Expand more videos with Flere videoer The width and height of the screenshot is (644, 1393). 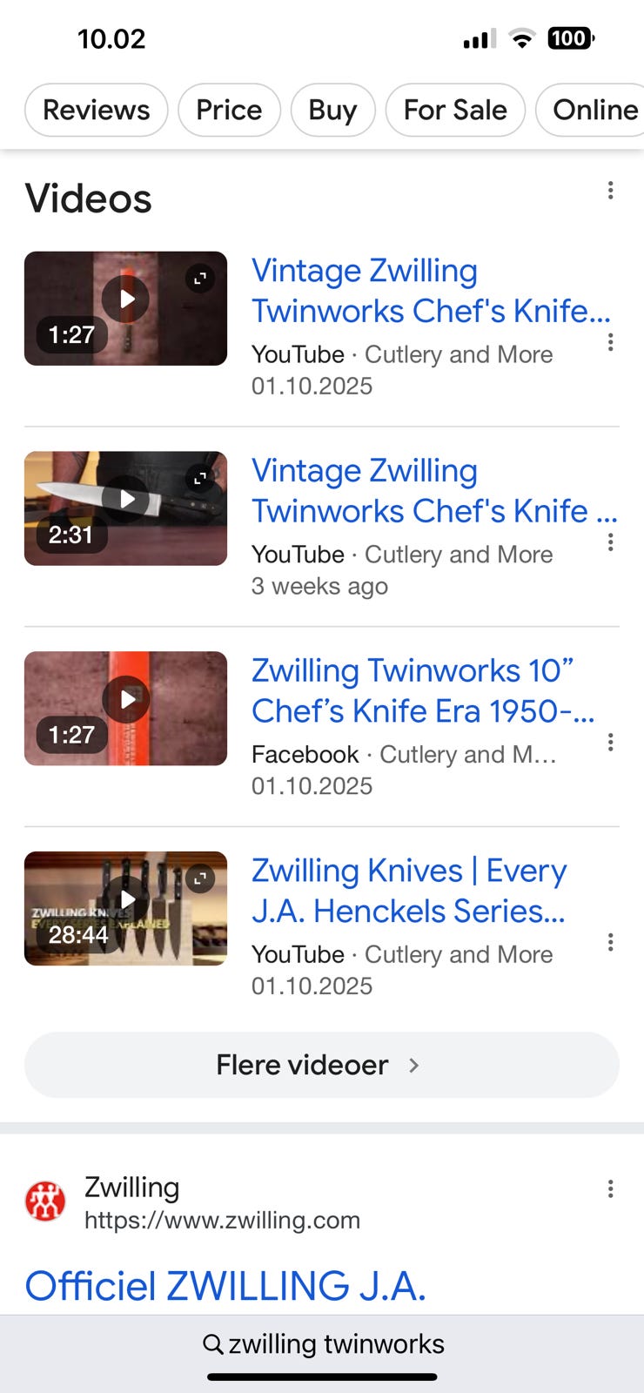(x=322, y=1065)
